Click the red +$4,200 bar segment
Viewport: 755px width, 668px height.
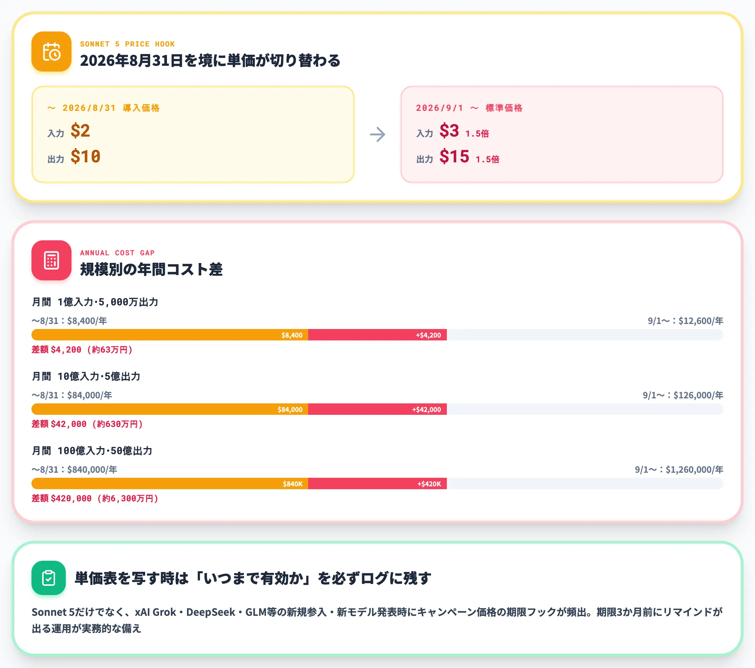click(x=377, y=335)
